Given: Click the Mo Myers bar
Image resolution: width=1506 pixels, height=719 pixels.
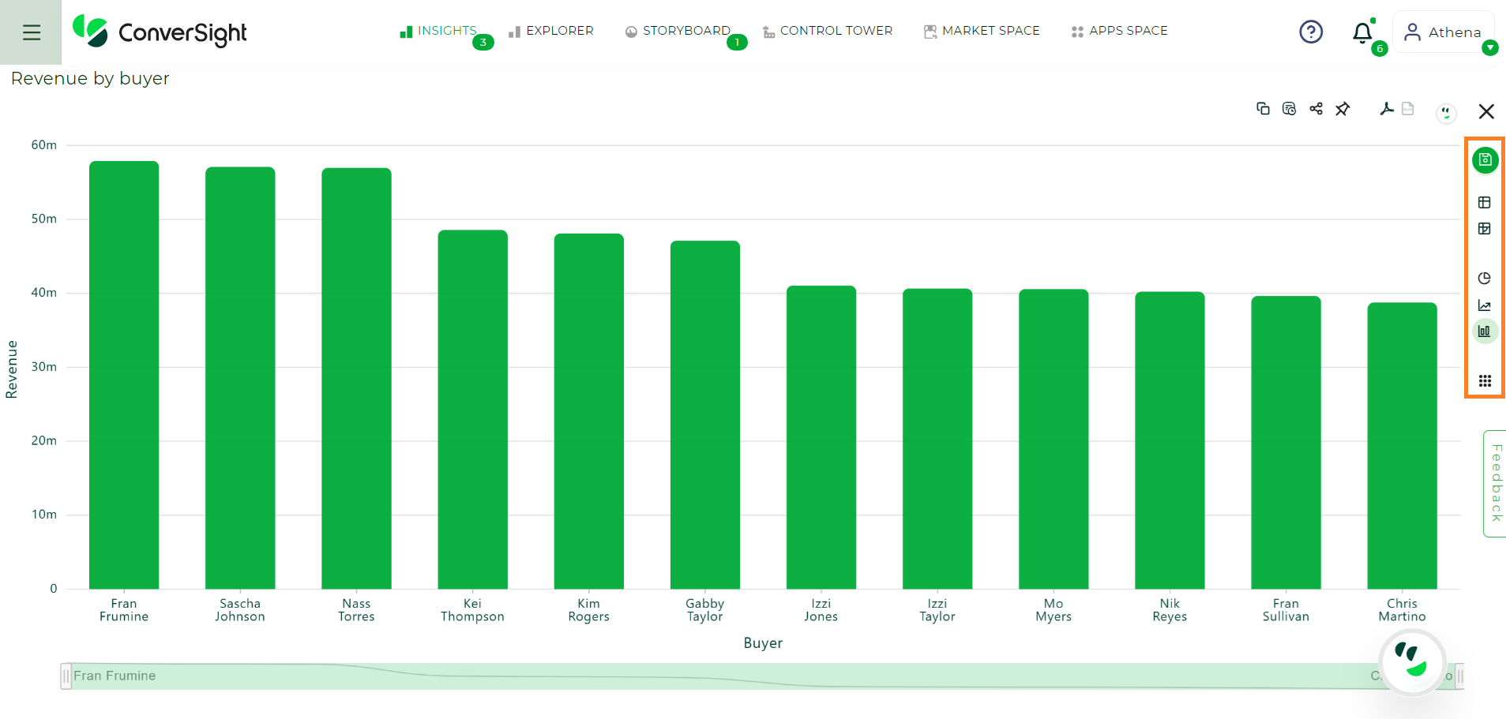Looking at the screenshot, I should point(1053,439).
